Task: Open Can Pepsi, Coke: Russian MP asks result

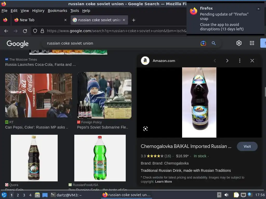Action: point(36,127)
